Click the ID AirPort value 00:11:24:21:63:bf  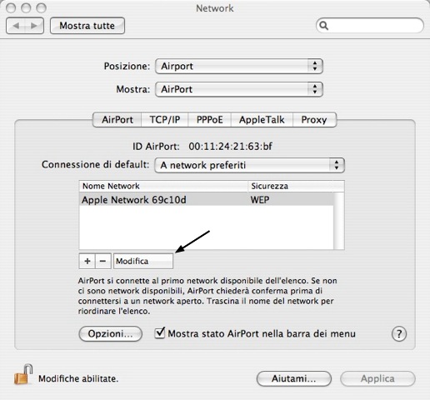point(230,147)
